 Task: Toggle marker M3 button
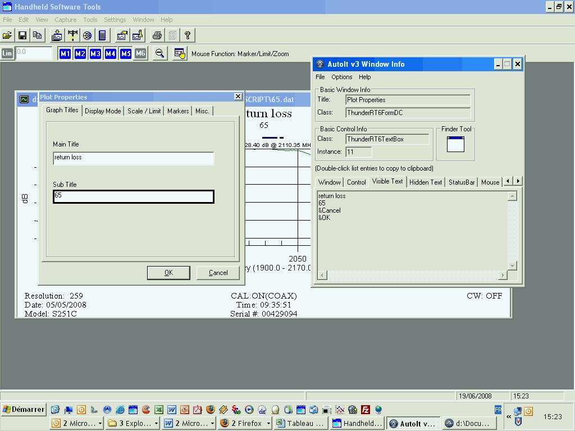point(95,53)
